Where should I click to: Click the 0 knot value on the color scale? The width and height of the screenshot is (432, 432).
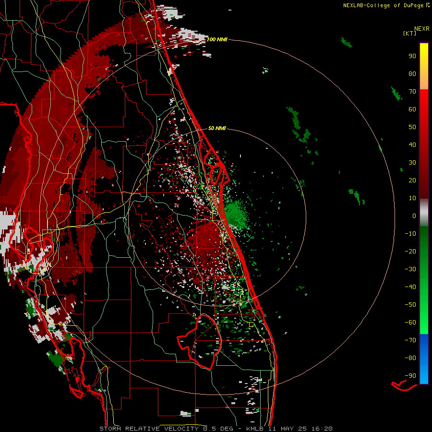tap(414, 216)
